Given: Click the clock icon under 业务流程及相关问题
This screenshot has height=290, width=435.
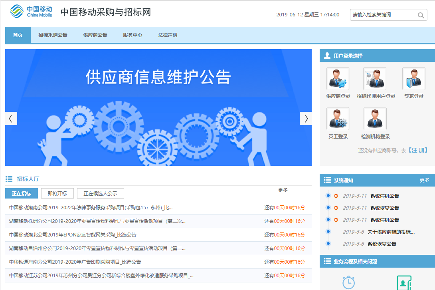Looking at the screenshot, I should 348,282.
